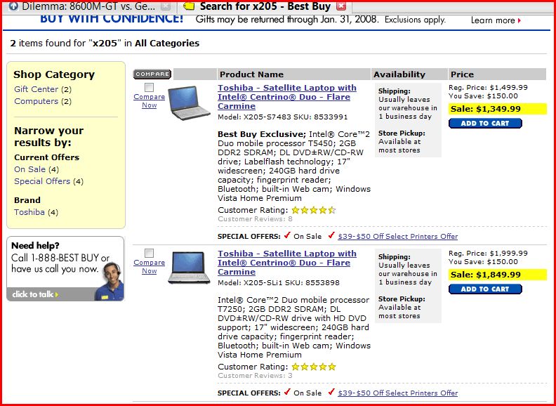Check the compare box for X205-SLi1
The height and width of the screenshot is (406, 556).
(x=150, y=253)
